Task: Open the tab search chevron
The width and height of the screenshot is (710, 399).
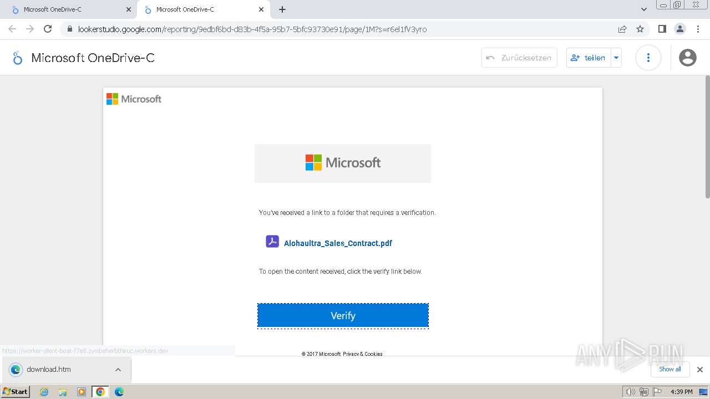Action: 644,9
